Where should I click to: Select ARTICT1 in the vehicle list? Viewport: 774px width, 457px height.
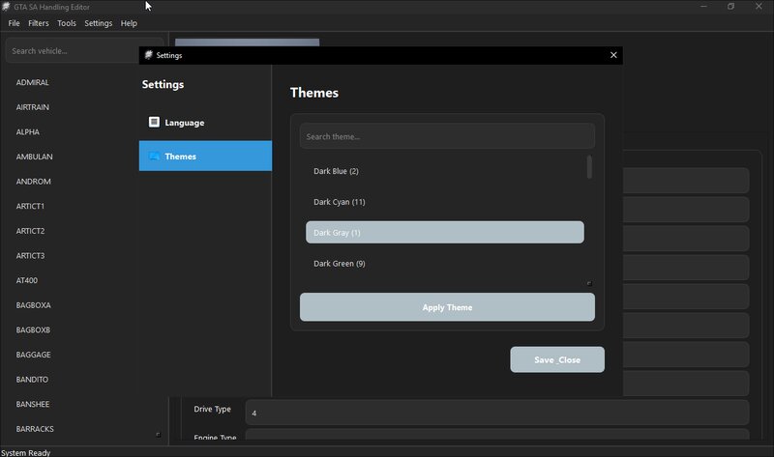pos(30,206)
